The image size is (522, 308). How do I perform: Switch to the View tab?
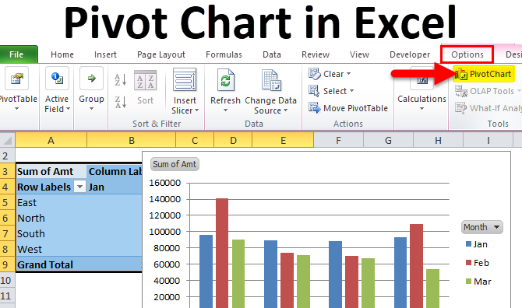359,54
